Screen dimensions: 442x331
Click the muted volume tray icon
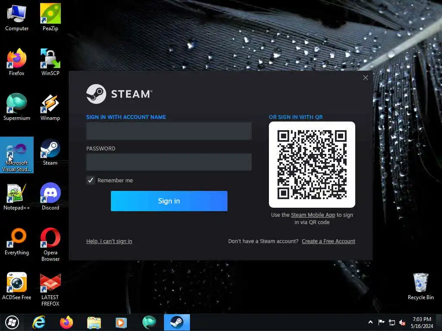point(403,322)
